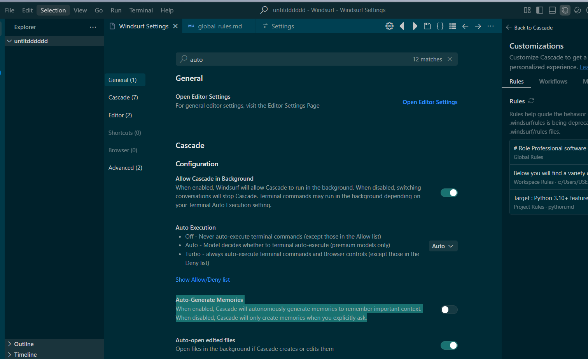
Task: Click the Auto-Generate Memories heading
Action: click(209, 300)
